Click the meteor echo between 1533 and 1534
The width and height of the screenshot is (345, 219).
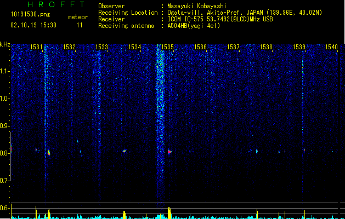125,151
